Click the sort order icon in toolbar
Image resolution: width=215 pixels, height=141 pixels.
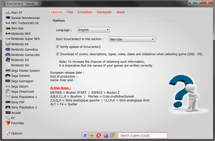click(x=112, y=135)
